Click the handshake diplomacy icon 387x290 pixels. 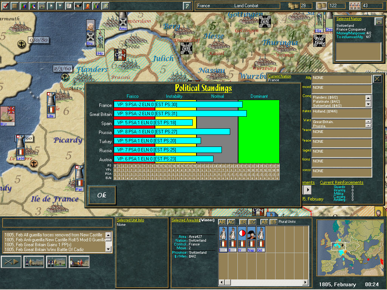point(78,6)
